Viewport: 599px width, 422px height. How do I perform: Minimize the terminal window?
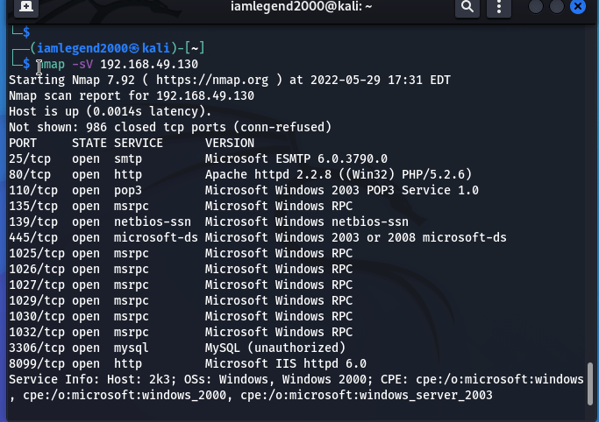pyautogui.click(x=537, y=7)
